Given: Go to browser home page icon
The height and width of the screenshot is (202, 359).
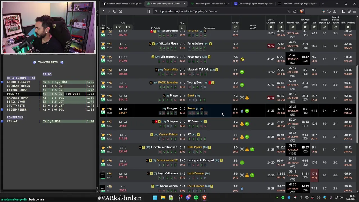Looking at the screenshot, I should tap(120, 11).
